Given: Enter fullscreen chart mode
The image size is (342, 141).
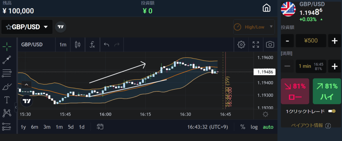Looking at the screenshot, I should click(256, 45).
